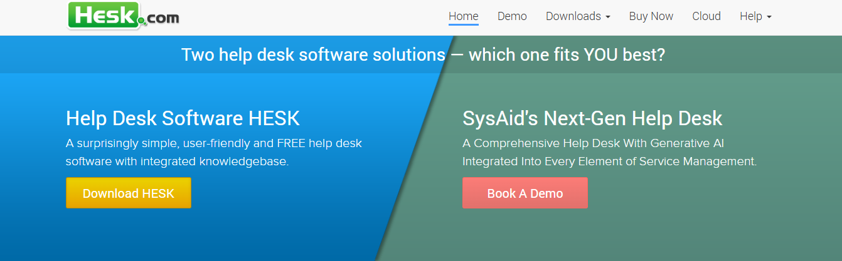Screen dimensions: 842x261
Task: Click the HESK free help desk description
Action: click(213, 152)
